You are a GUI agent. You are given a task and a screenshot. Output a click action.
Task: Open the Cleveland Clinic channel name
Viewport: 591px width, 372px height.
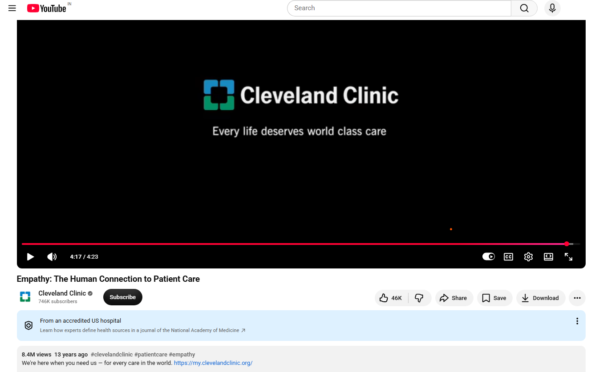62,293
